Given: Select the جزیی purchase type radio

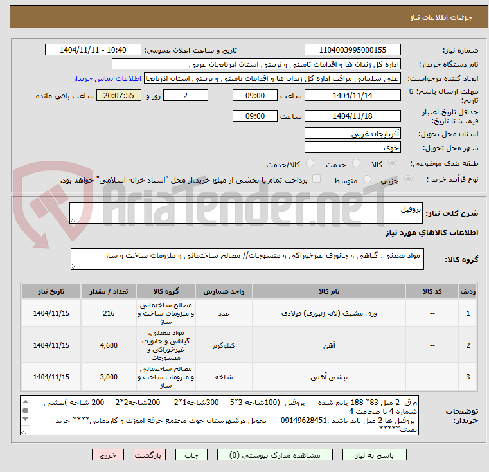Looking at the screenshot, I should tap(408, 179).
